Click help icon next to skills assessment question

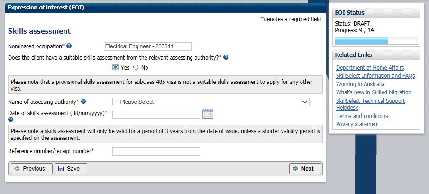coord(226,57)
